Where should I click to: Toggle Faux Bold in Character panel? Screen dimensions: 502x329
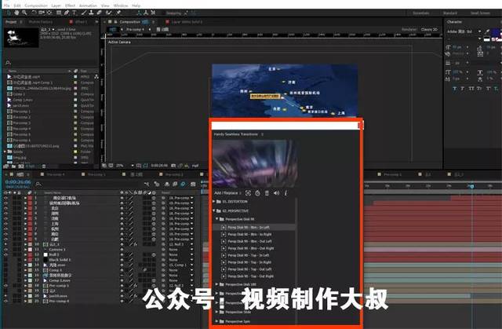pos(455,89)
